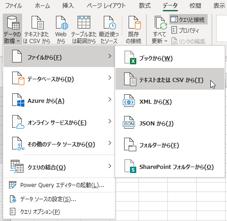Choose ブックから(W) in submenu
227x221 pixels.
coord(170,58)
